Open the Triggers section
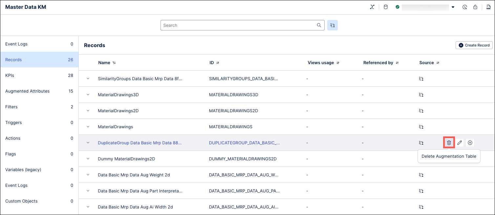This screenshot has width=495, height=215. [39, 122]
